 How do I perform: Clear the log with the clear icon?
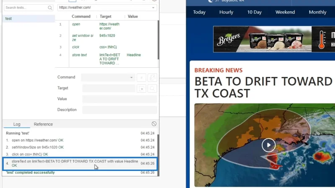click(x=154, y=124)
